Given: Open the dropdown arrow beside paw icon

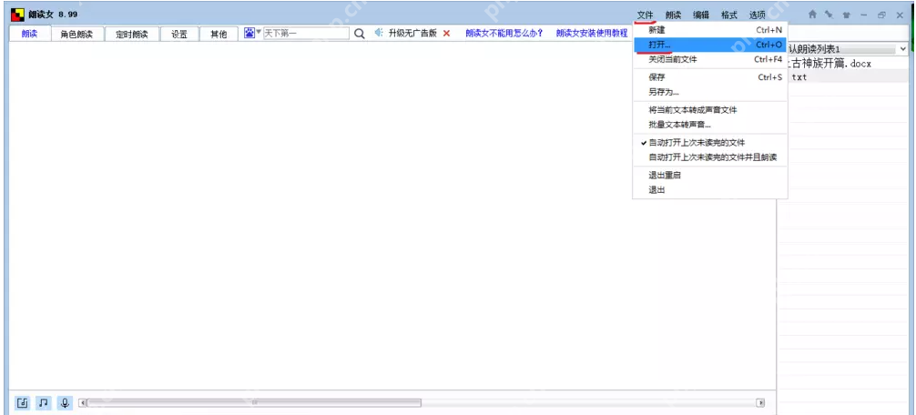Looking at the screenshot, I should [259, 32].
